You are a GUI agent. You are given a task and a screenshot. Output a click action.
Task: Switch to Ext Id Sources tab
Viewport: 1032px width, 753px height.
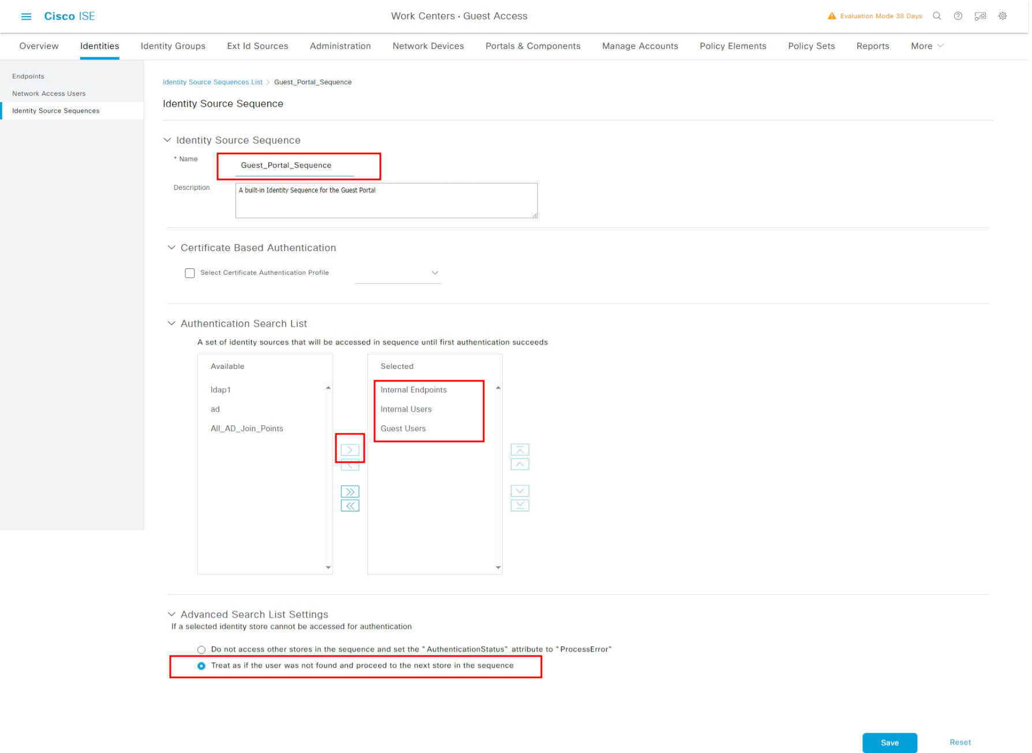[x=257, y=46]
